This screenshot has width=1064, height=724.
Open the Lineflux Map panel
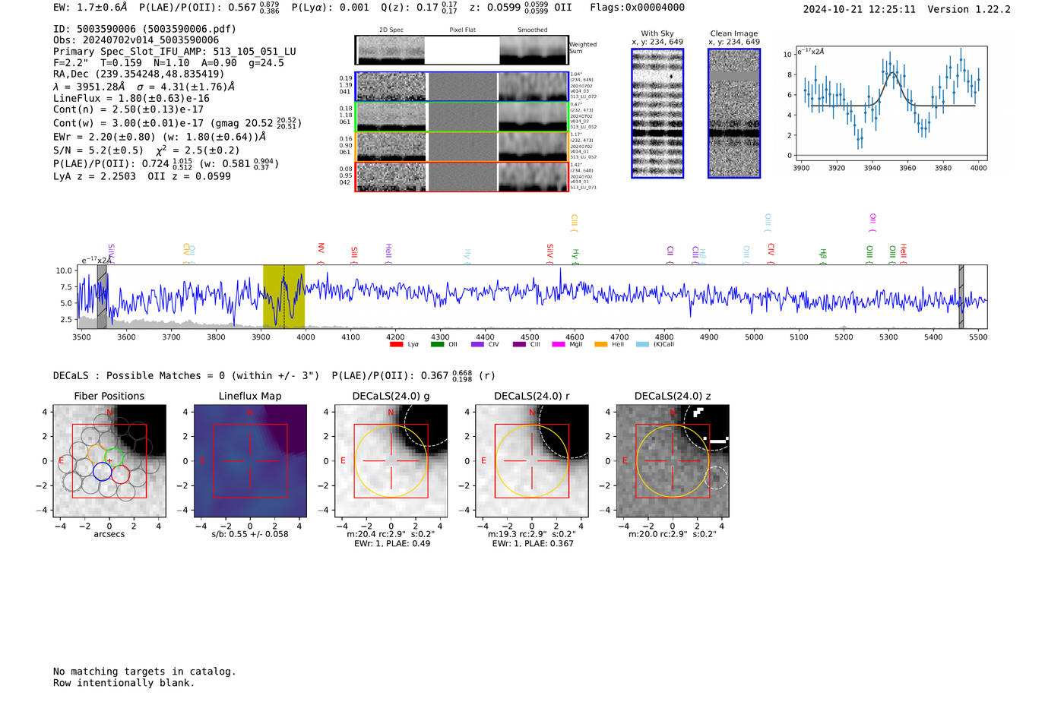click(250, 461)
